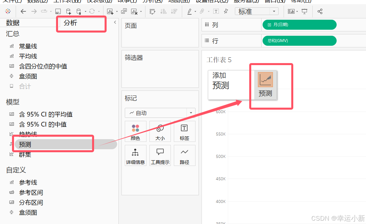366x224 pixels.
Task: Select 分布区间 distribution band item
Action: [31, 203]
